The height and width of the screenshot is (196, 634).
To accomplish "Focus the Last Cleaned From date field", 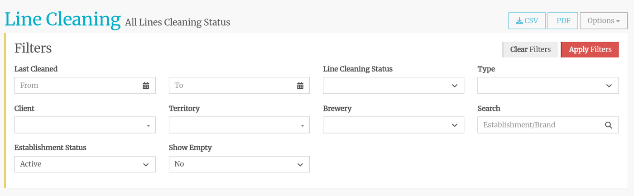I will click(x=77, y=86).
